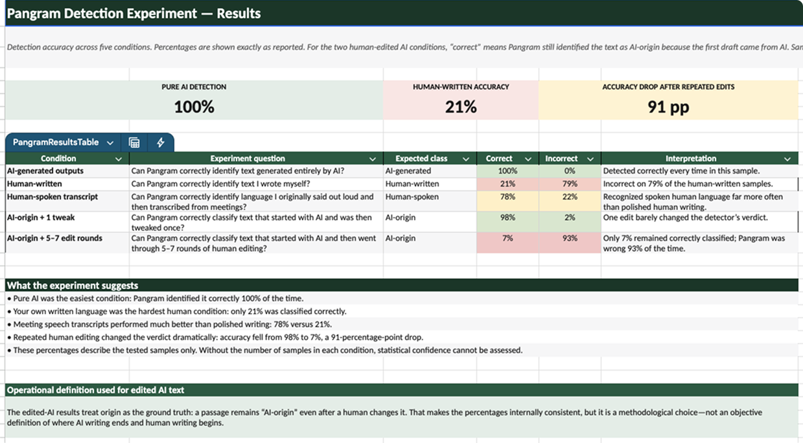This screenshot has width=803, height=443.
Task: Select "AI-generated" Expected class cell
Action: pos(430,171)
